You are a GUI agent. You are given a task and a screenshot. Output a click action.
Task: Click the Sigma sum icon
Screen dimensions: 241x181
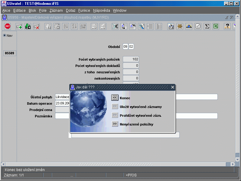(207, 26)
